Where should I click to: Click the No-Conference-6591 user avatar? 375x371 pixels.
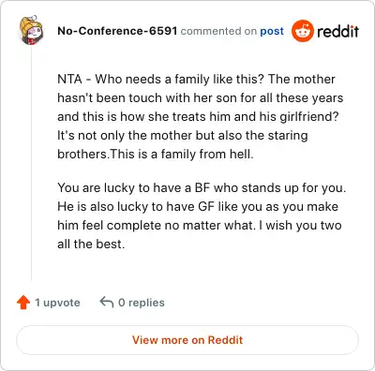click(x=32, y=30)
